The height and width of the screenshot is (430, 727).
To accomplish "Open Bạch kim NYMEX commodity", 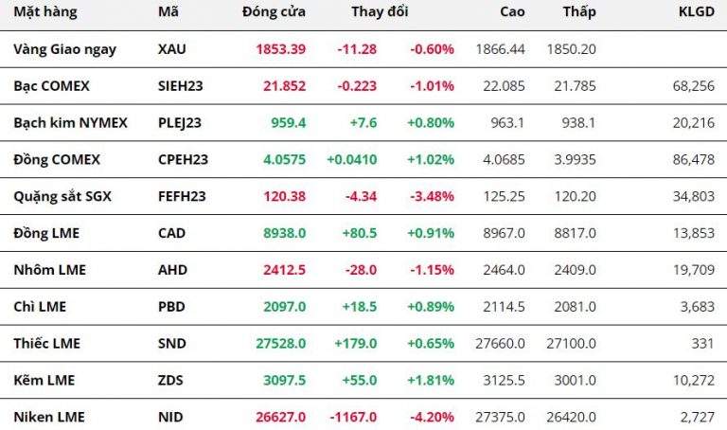I will tap(70, 122).
